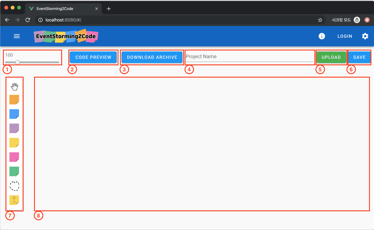Pick the blue sticky note element
This screenshot has width=374, height=230.
(14, 114)
